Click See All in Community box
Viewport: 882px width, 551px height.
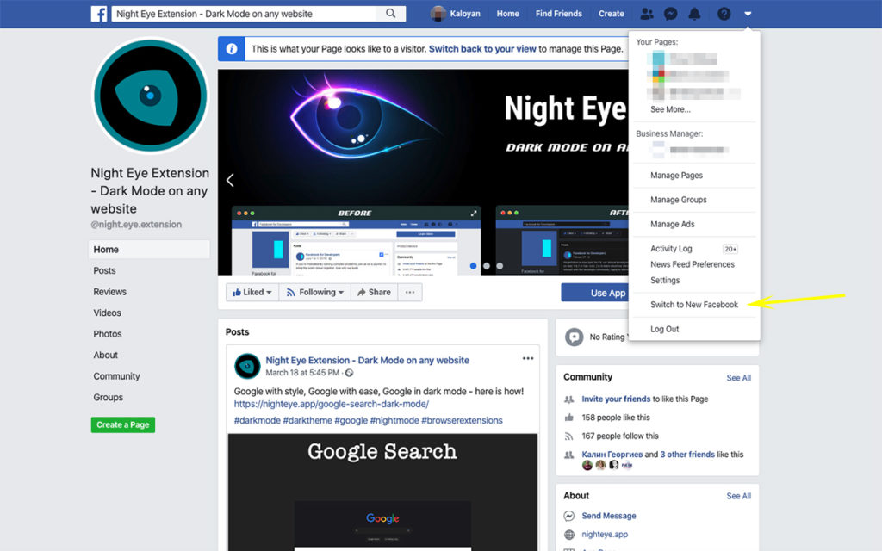point(738,378)
